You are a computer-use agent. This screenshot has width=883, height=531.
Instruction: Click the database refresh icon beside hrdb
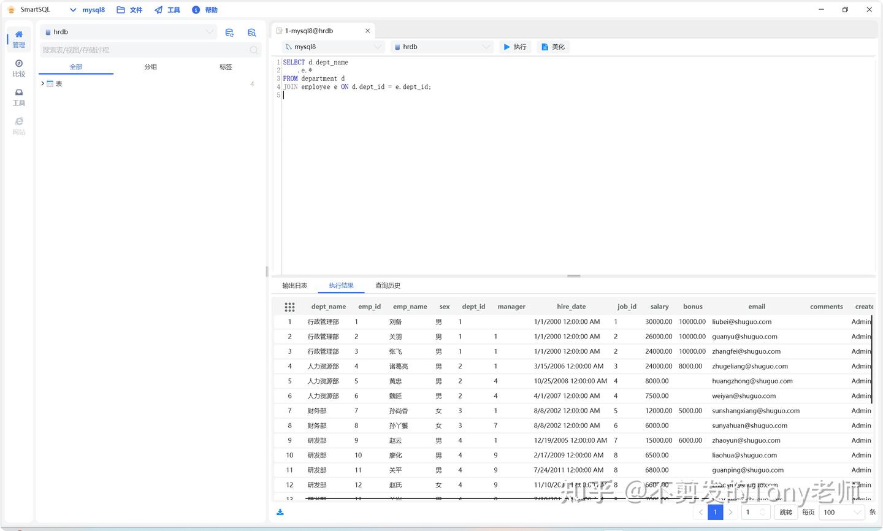pos(229,32)
